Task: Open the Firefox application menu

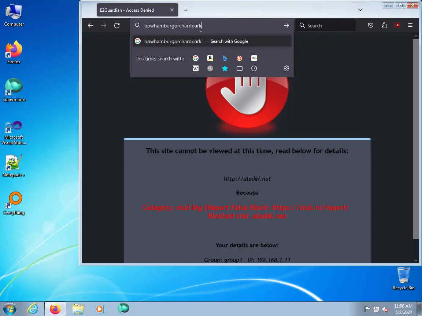Action: coord(410,26)
